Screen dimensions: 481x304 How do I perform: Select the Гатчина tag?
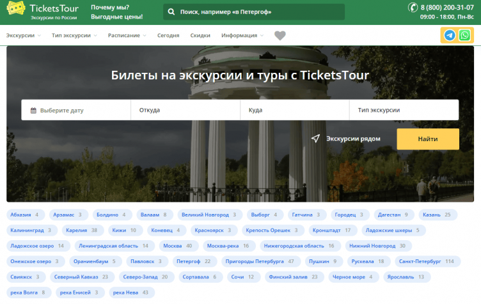coord(308,215)
